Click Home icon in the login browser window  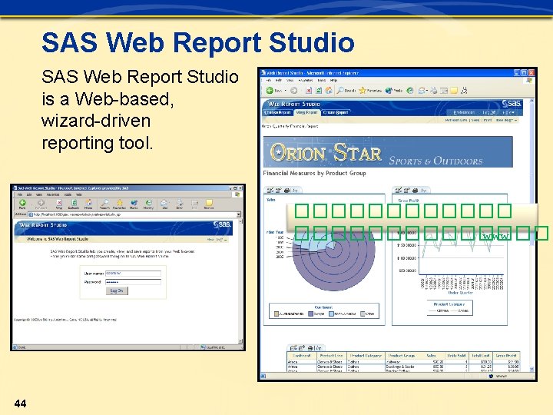88,203
